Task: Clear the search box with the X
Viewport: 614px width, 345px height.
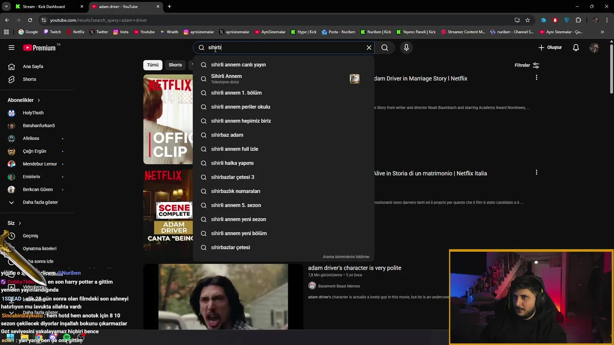Action: point(369,47)
